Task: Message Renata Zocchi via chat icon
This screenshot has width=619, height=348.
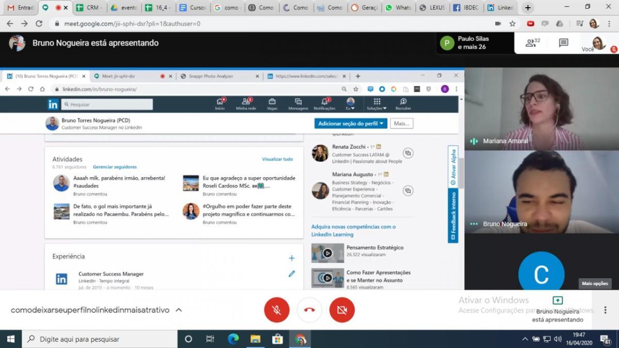Action: point(408,153)
